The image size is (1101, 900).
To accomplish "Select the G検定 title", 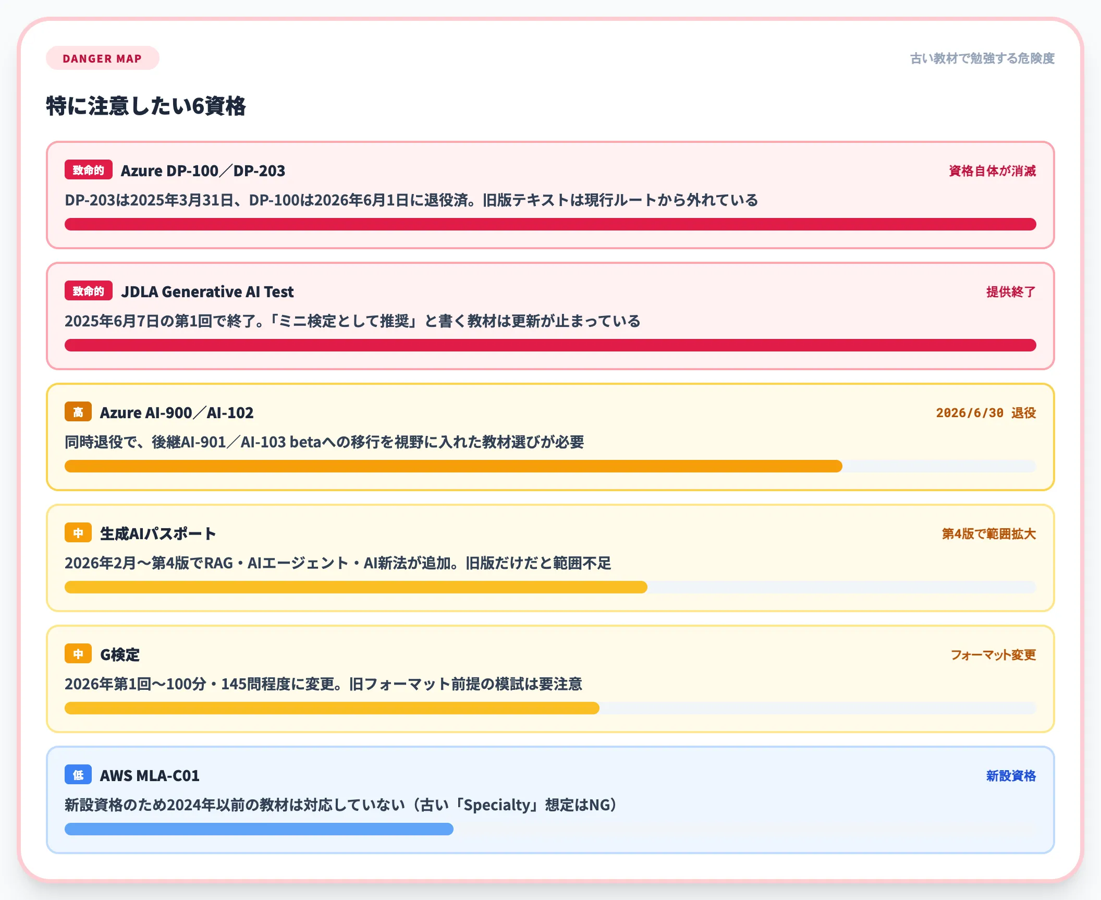I will 120,654.
